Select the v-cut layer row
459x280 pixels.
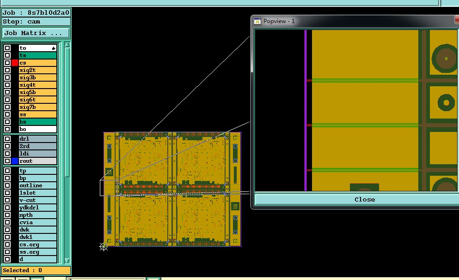tap(38, 200)
